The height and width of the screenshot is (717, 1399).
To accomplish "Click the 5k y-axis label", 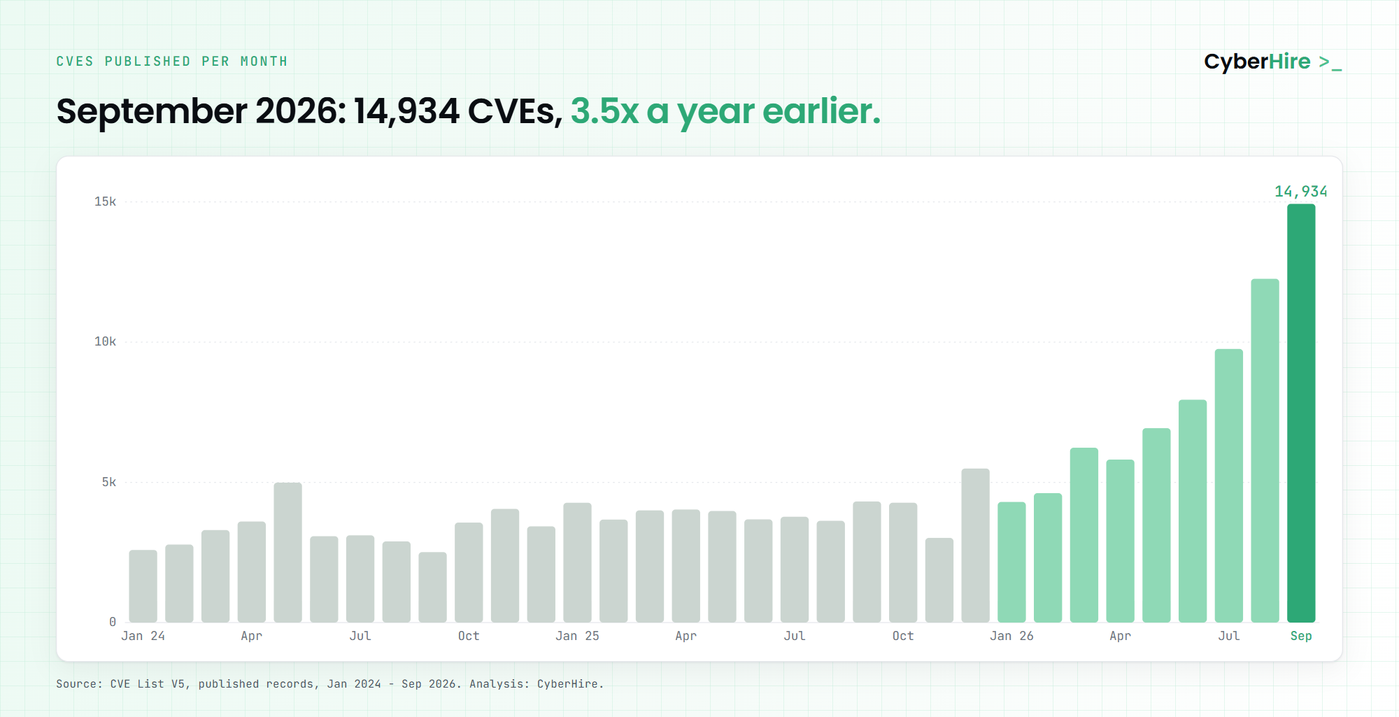I will point(109,482).
